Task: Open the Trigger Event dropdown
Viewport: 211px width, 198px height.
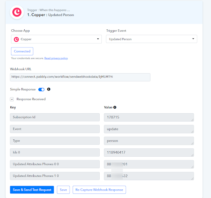Action: 152,39
